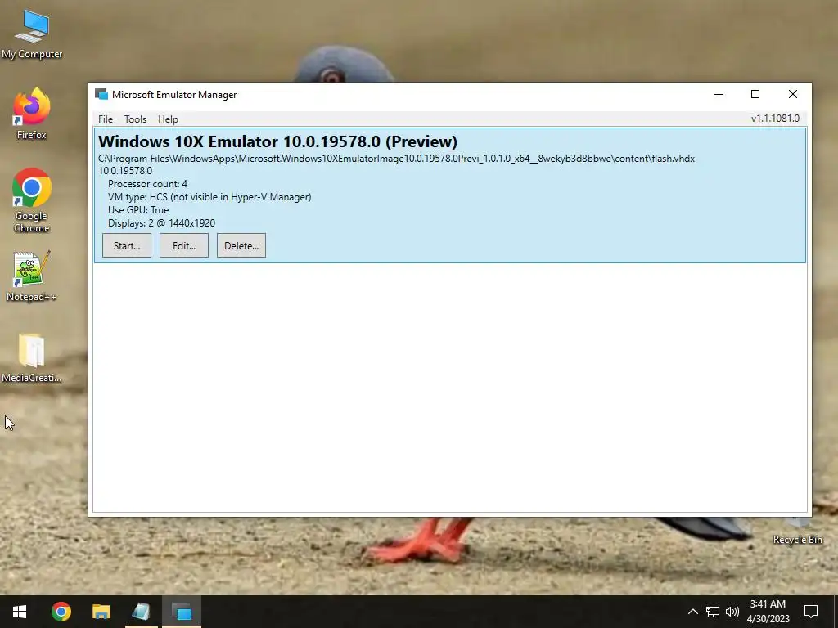Close the Microsoft Emulator Manager window
The image size is (838, 628).
coord(792,95)
